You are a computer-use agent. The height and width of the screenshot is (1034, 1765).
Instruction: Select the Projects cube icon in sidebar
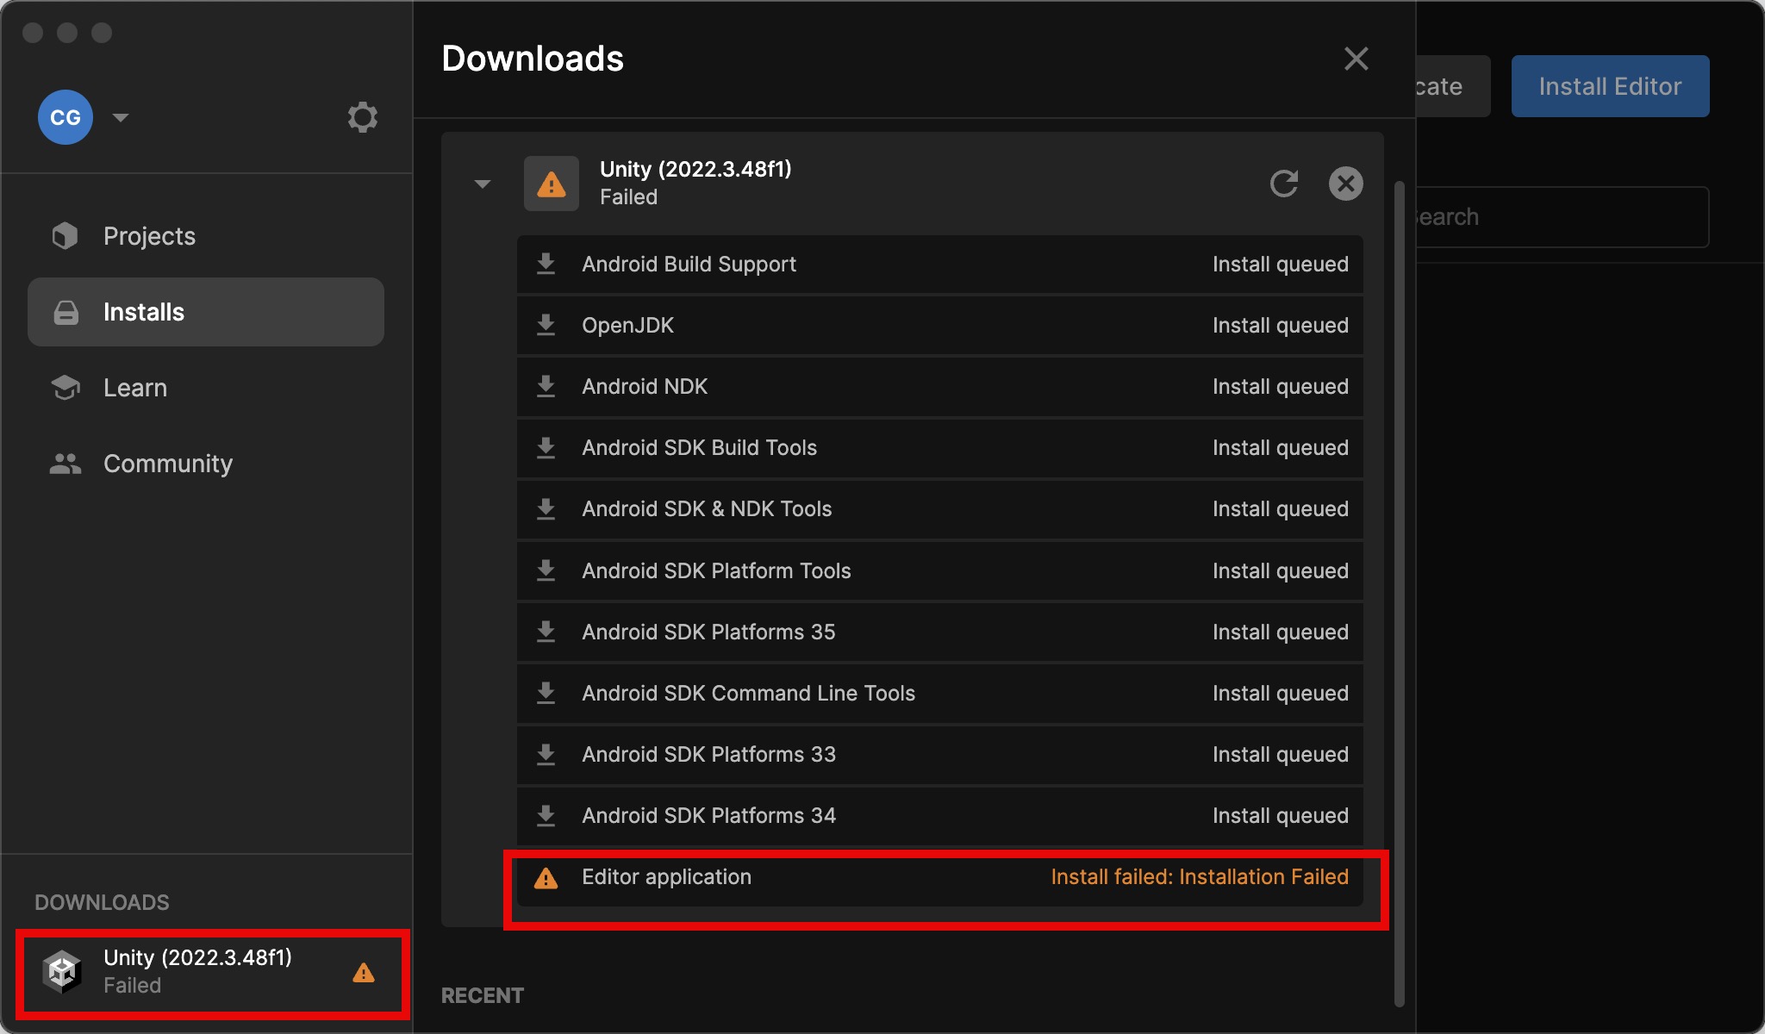point(65,235)
